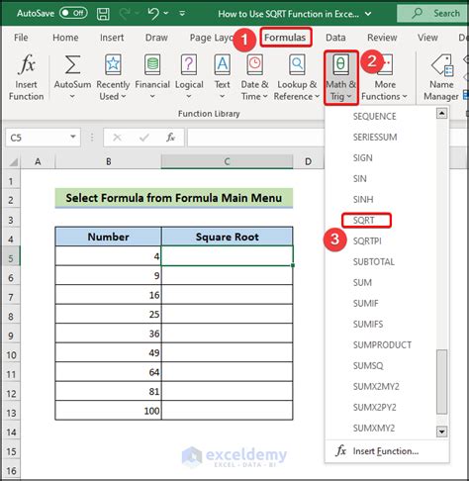This screenshot has height=481, width=469.
Task: Open the Logical functions icon
Action: 189,64
